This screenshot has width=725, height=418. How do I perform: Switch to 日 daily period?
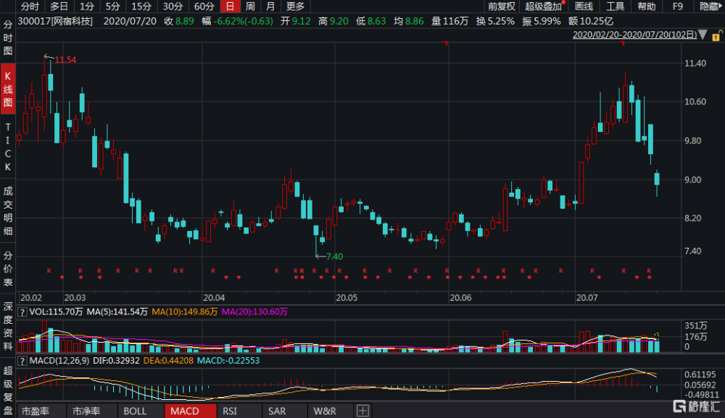tap(230, 7)
